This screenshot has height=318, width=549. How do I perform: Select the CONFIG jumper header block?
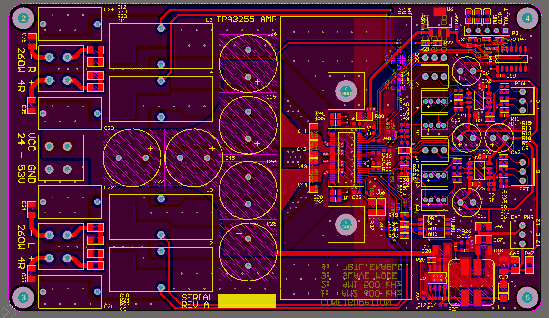pos(434,226)
